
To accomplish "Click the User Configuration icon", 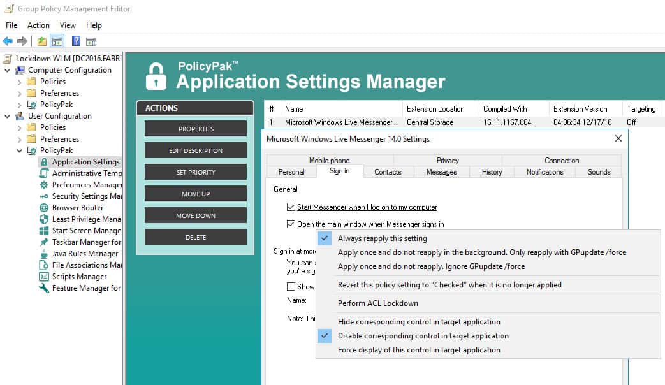I will 20,116.
